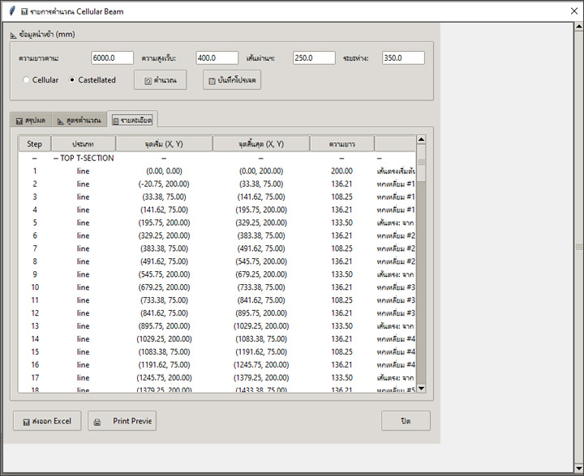Click the คำนวณ calculate button
The width and height of the screenshot is (584, 476).
[x=160, y=80]
